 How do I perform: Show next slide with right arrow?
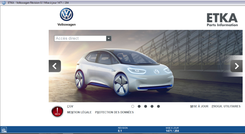(236, 66)
